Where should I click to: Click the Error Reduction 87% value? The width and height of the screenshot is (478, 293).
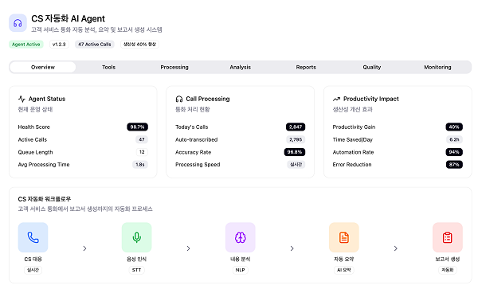tap(454, 165)
